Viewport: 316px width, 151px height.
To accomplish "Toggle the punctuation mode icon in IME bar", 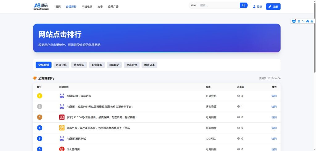I will (x=303, y=21).
